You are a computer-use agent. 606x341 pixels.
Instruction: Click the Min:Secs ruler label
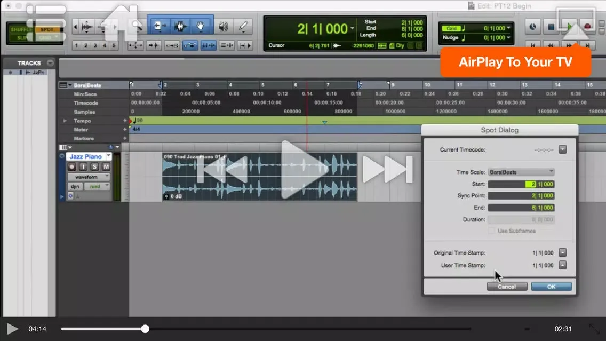pyautogui.click(x=85, y=94)
